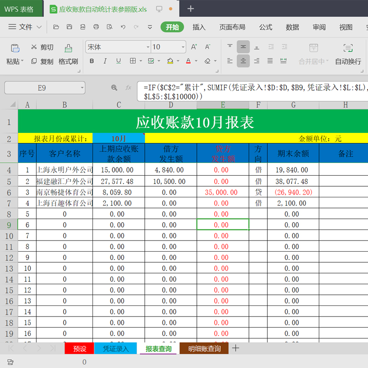Screen dimensions: 368x368
Task: Click the justify alignment icon
Action: pos(270,61)
